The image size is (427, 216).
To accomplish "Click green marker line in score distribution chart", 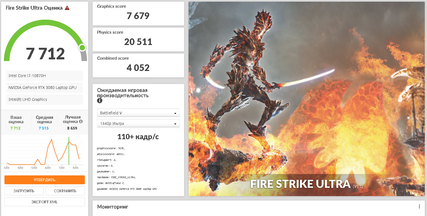I will (x=69, y=151).
